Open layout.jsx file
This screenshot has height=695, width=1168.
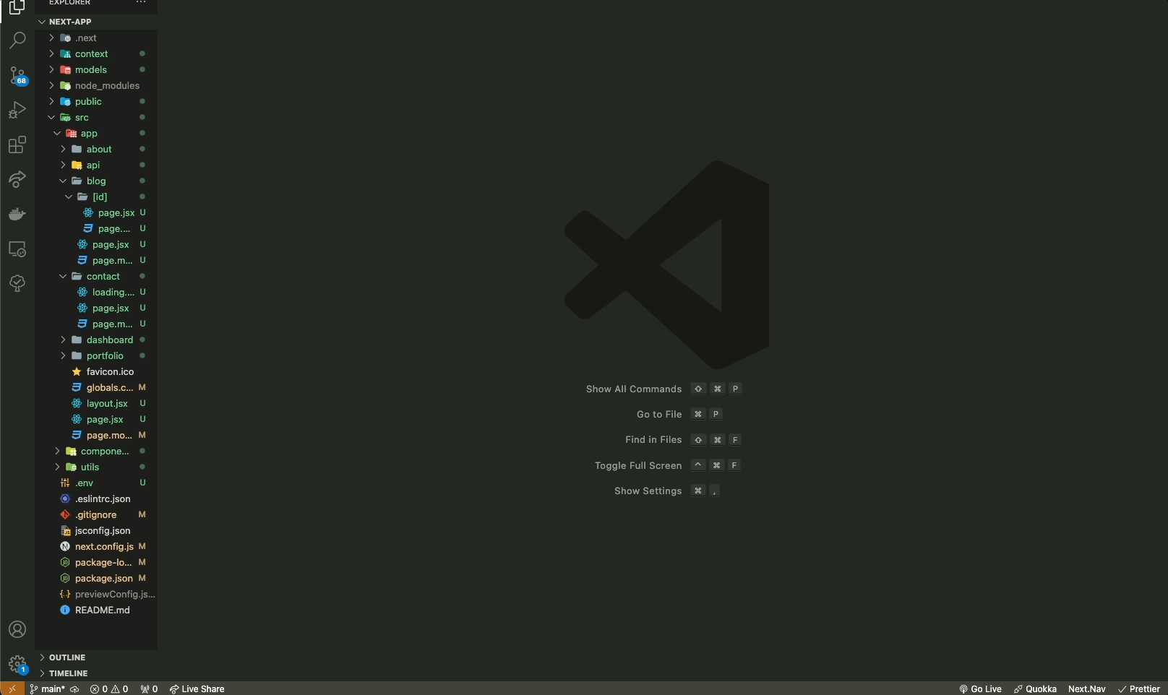pos(96,403)
